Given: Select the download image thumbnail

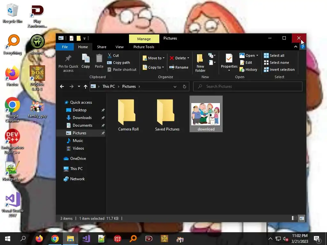Looking at the screenshot, I should click(206, 114).
